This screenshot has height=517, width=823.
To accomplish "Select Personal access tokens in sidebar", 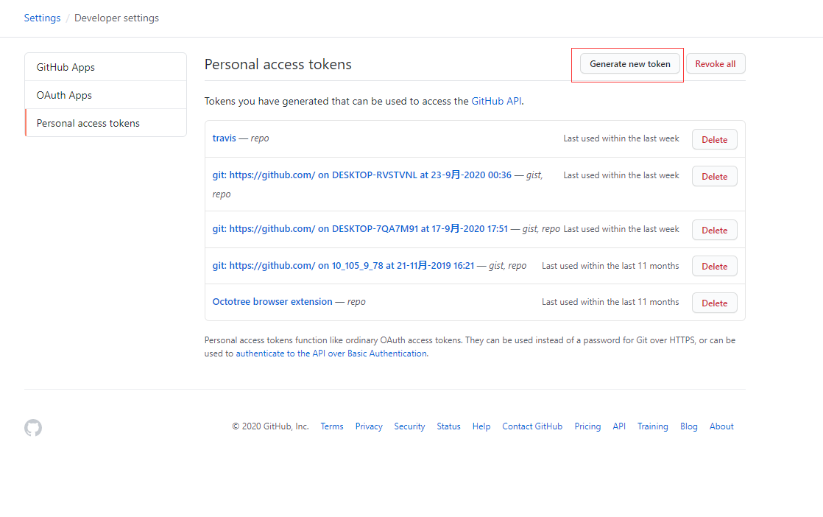I will pos(105,123).
